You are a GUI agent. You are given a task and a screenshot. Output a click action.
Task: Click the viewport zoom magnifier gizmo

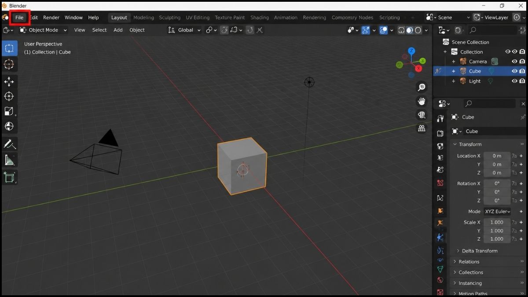click(x=422, y=87)
